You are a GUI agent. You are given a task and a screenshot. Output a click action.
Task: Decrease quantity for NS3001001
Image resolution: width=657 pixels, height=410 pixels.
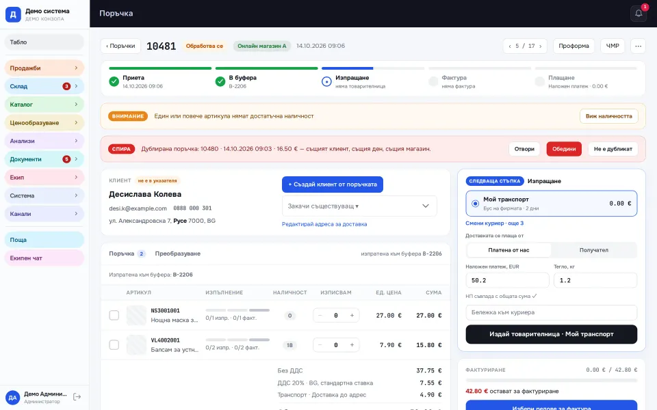point(320,316)
